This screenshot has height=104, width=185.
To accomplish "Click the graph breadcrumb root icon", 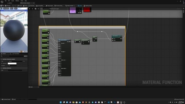I will (36, 9).
